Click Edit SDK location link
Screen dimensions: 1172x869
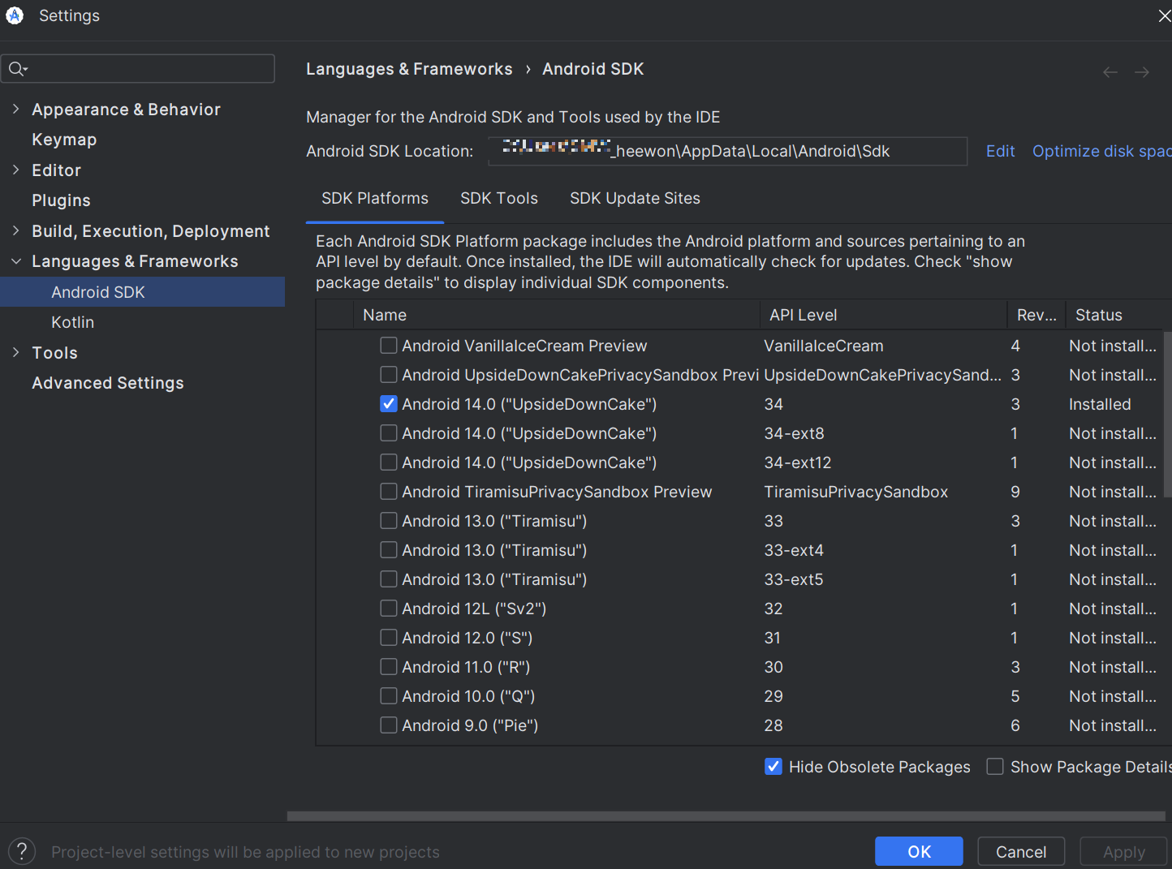pyautogui.click(x=1000, y=151)
